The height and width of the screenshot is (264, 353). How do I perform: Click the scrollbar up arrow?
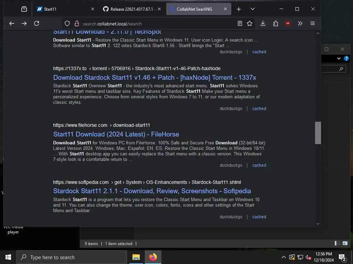click(318, 33)
